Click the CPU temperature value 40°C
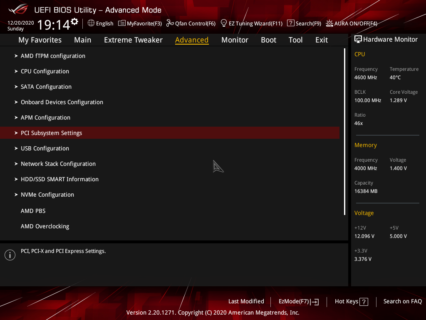 pos(395,77)
